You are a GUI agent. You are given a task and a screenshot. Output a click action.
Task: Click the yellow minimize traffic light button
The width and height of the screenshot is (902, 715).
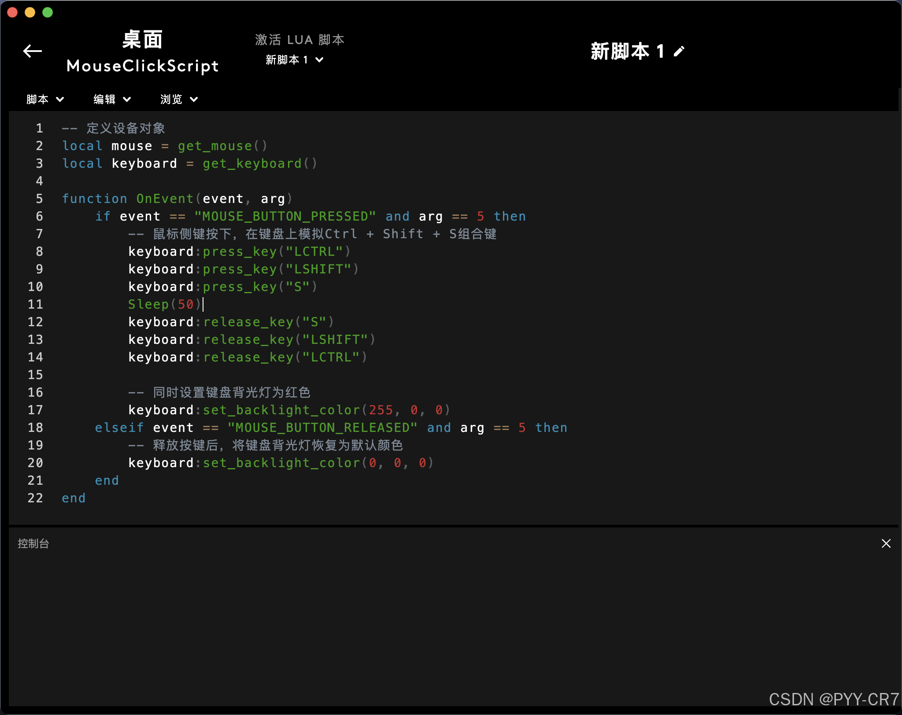click(30, 12)
